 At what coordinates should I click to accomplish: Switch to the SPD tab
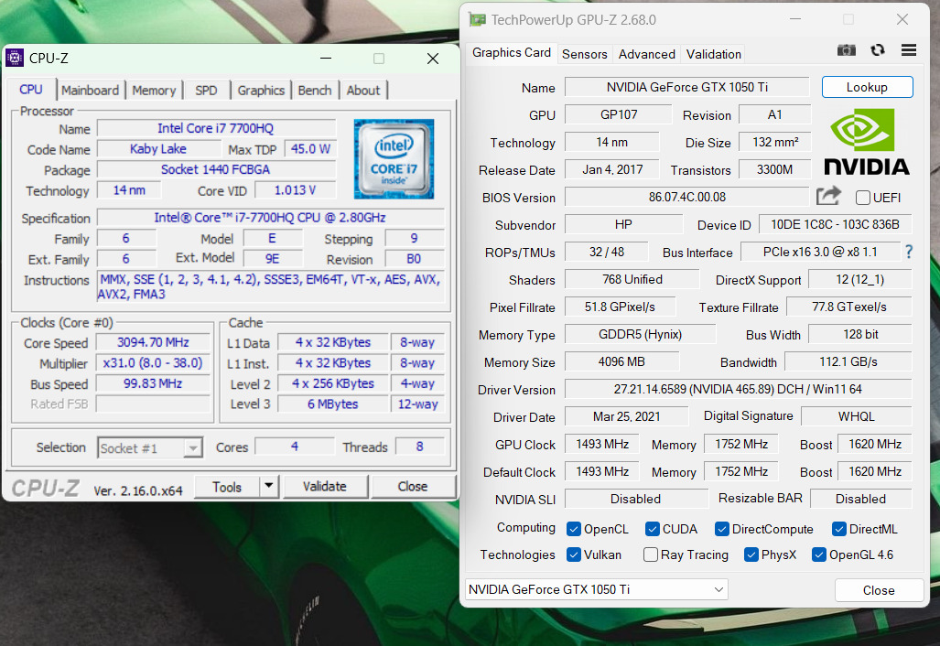[206, 90]
